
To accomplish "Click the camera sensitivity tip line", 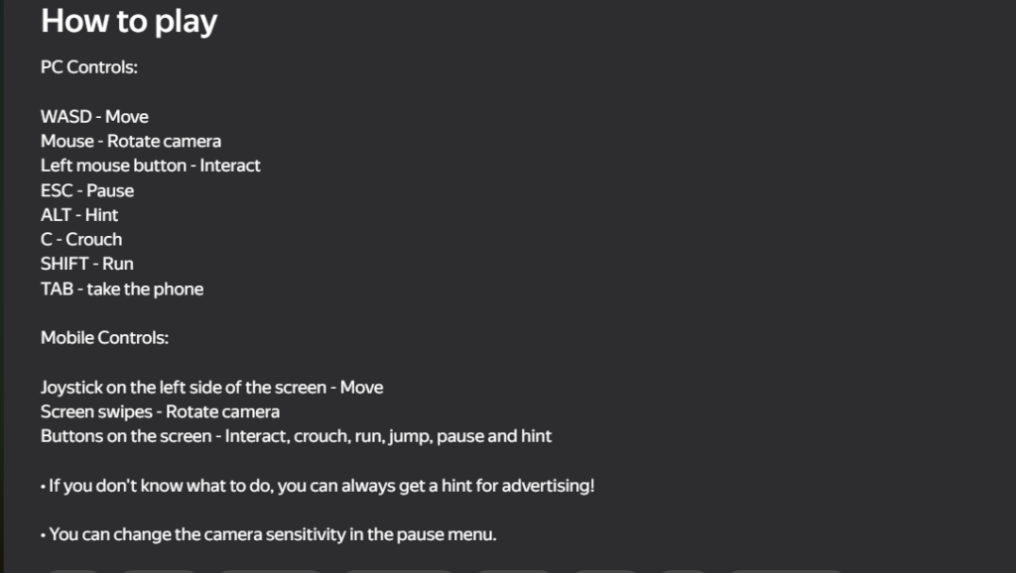I will 269,535.
